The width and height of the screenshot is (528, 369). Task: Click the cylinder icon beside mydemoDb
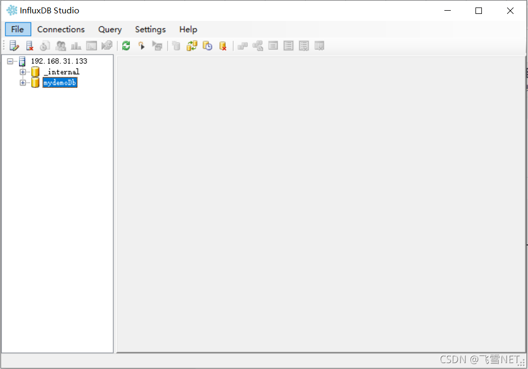coord(35,82)
